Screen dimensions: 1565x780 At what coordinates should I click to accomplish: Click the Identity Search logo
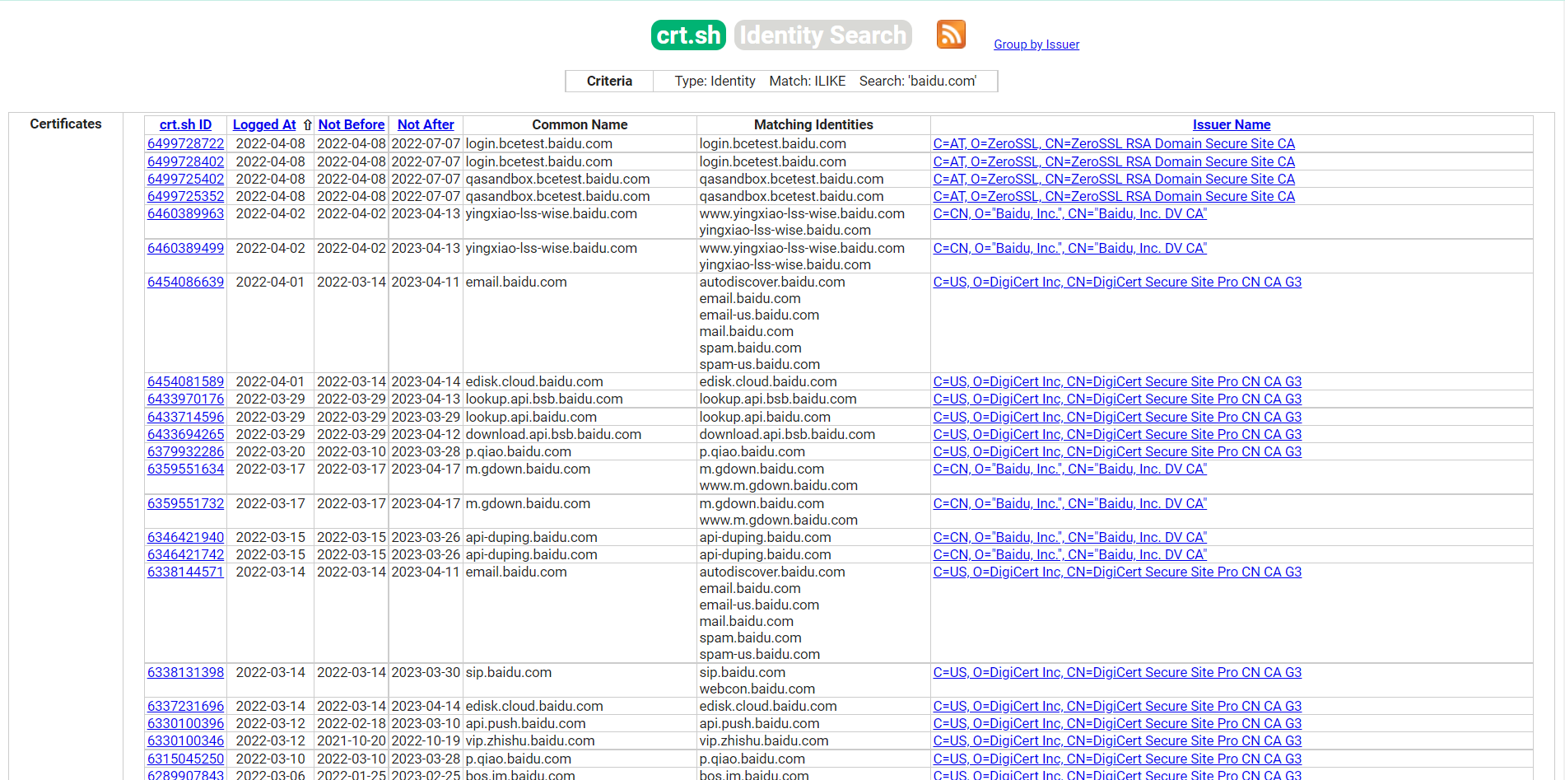pyautogui.click(x=823, y=35)
